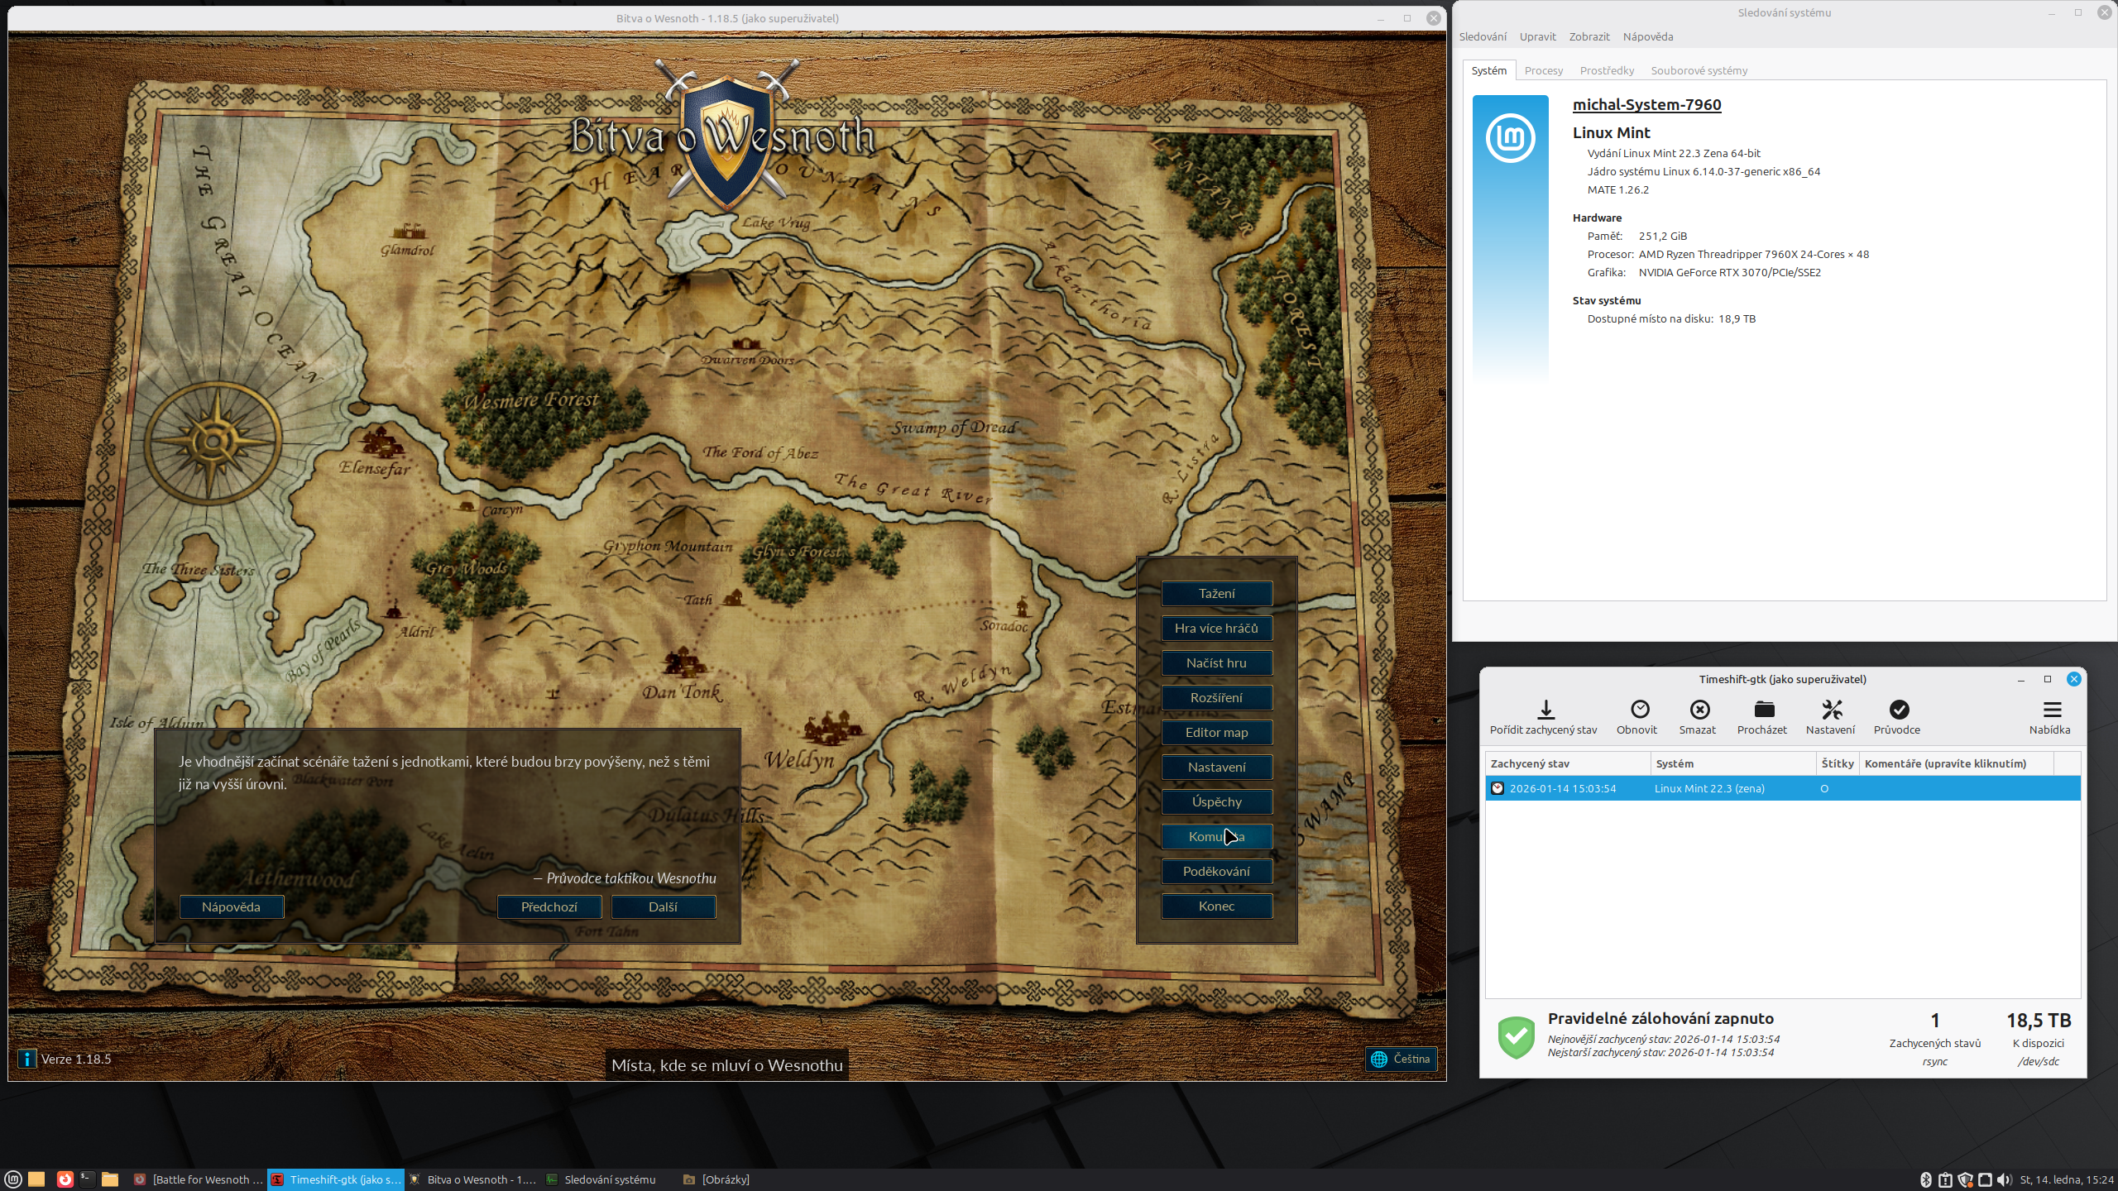
Task: Click Firefox icon in the taskbar
Action: (65, 1179)
